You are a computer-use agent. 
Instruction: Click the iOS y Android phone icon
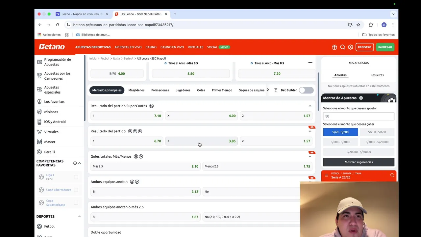[39, 122]
